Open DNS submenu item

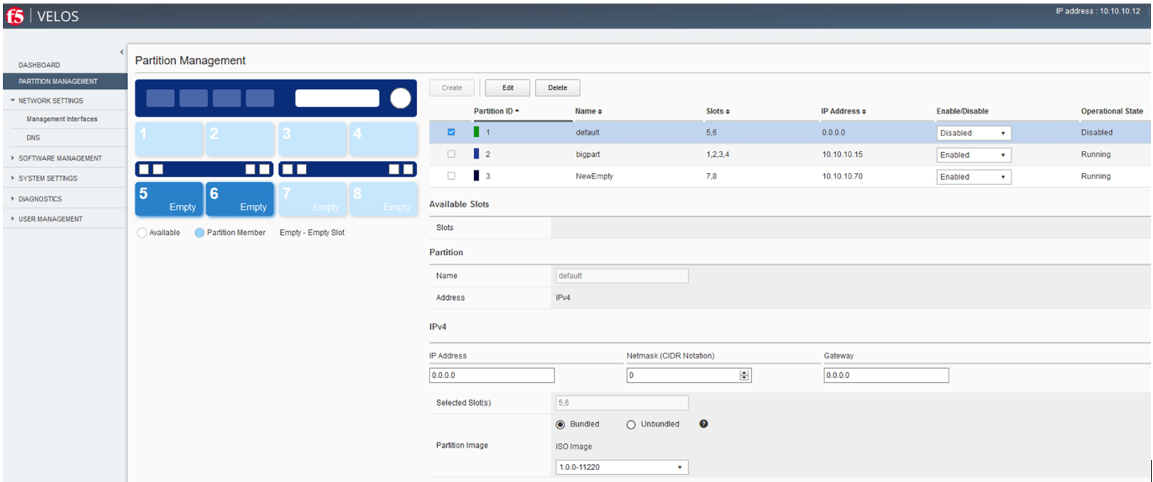coord(33,138)
